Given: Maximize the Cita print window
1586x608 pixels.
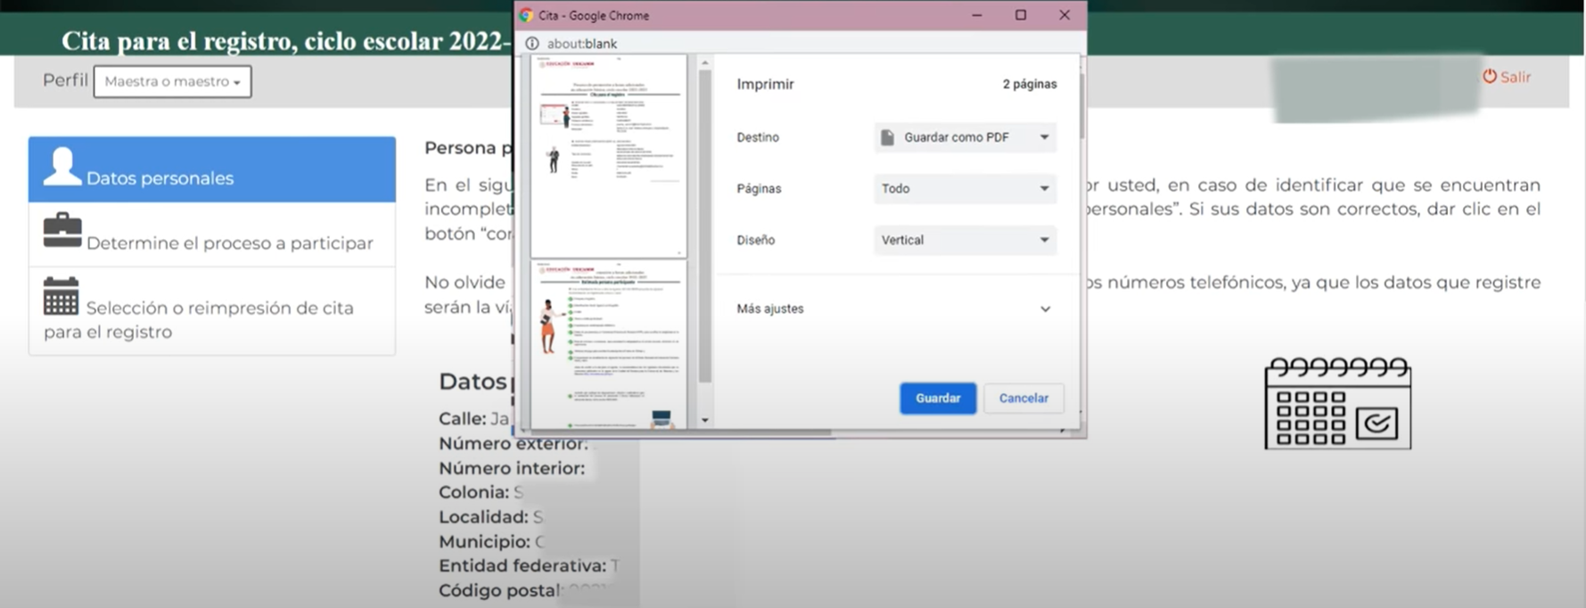Looking at the screenshot, I should (1021, 15).
